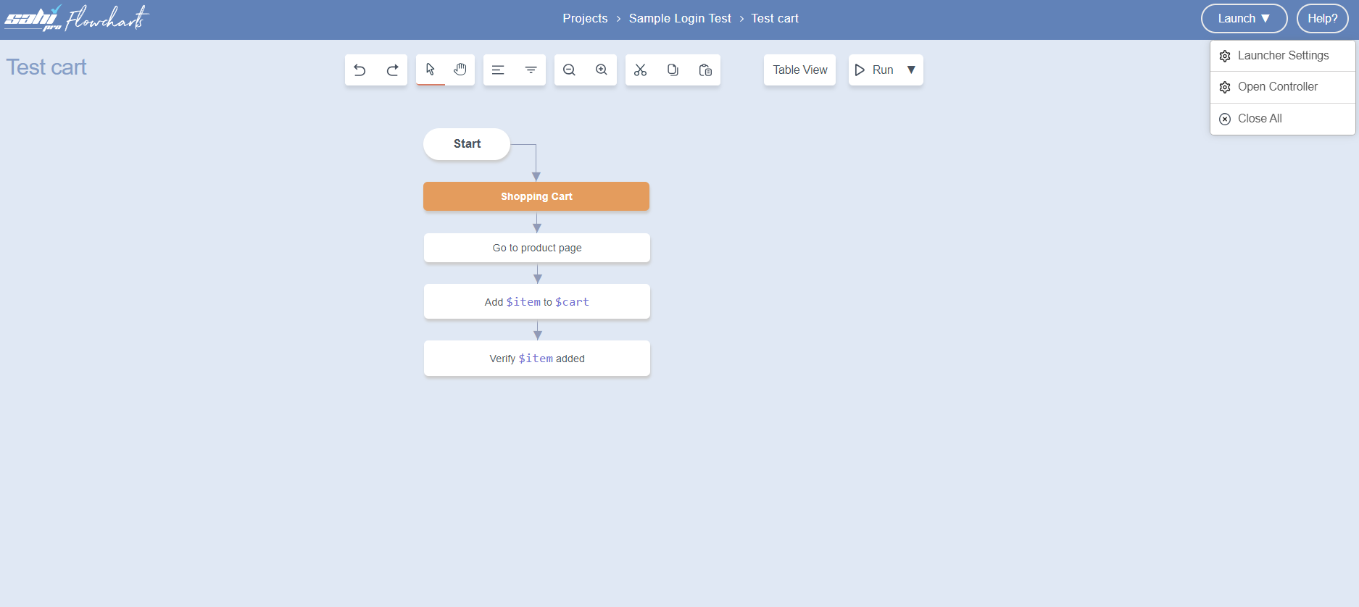Click the redo arrow icon

tap(392, 70)
